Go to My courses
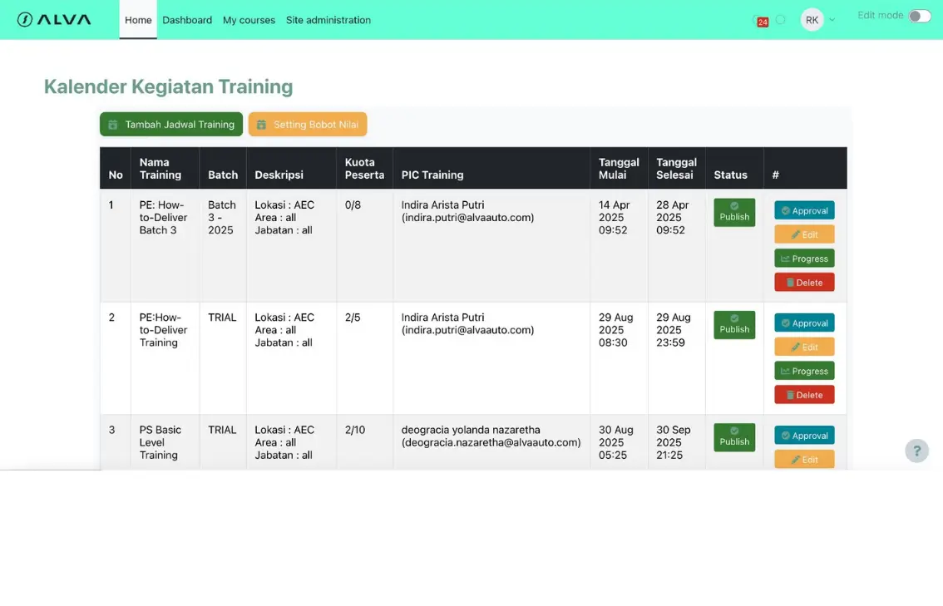The width and height of the screenshot is (943, 606). coord(249,20)
